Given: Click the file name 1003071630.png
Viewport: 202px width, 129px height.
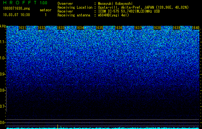Looking at the screenshot, I should tap(17, 9).
